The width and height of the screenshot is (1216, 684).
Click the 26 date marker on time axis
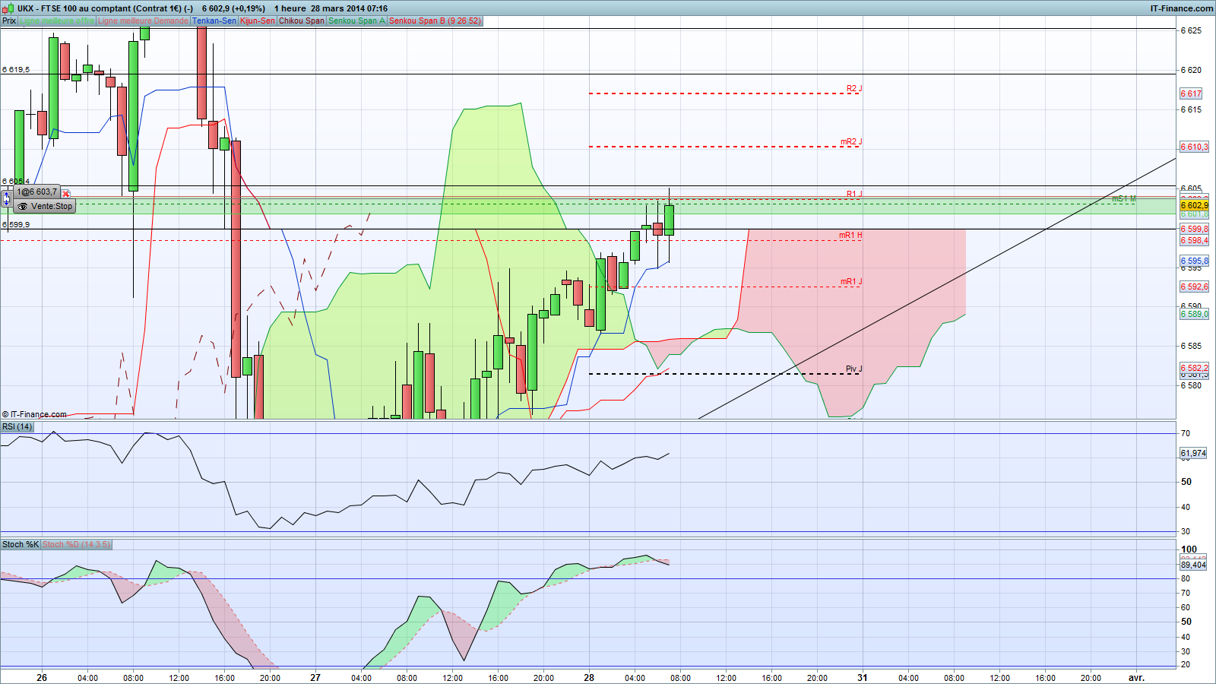point(42,677)
